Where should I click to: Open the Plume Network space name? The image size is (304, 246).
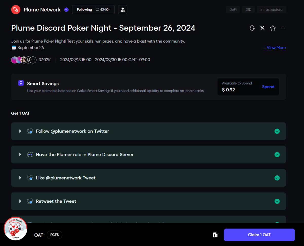(42, 10)
